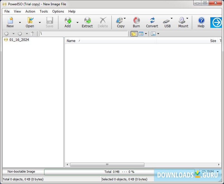The width and height of the screenshot is (224, 184).
Task: Click the navigation Back arrow icon
Action: [6, 34]
